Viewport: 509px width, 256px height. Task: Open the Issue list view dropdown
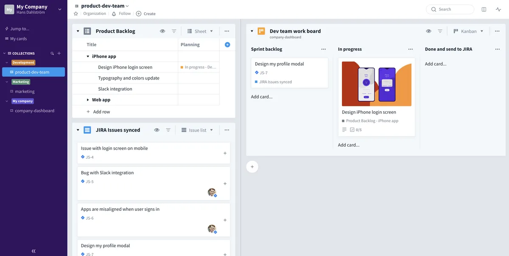[197, 130]
